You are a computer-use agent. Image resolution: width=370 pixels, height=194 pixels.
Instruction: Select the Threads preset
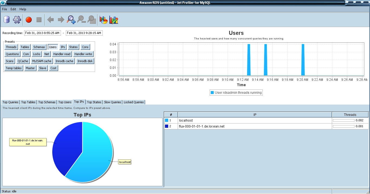point(11,47)
